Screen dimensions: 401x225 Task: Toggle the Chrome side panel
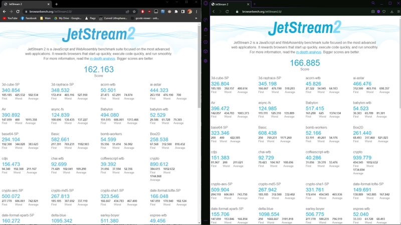pyautogui.click(x=182, y=11)
